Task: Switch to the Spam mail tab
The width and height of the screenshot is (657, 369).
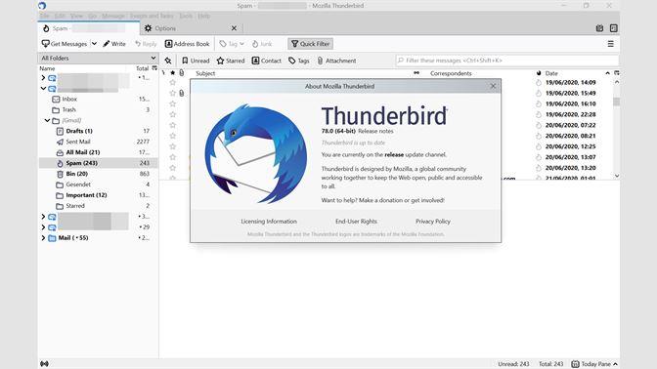Action: click(88, 28)
